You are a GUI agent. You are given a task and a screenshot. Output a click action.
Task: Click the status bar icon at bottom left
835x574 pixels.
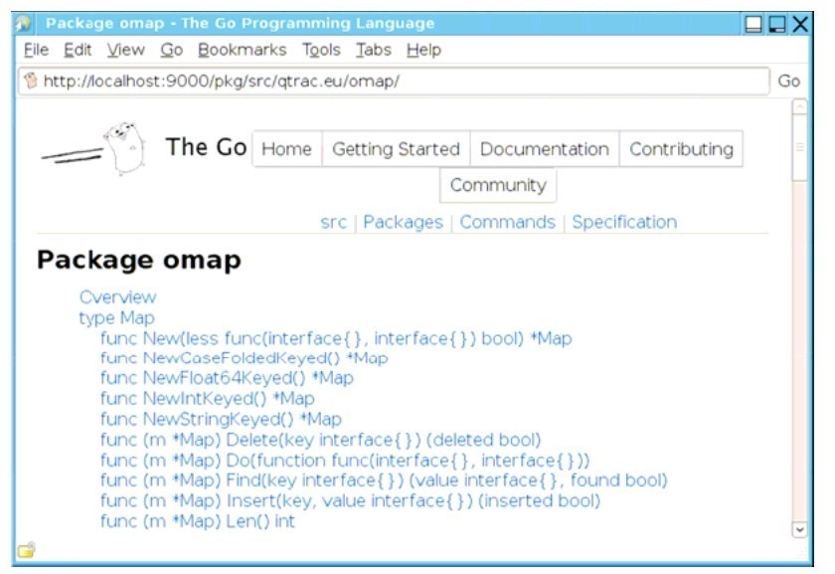pyautogui.click(x=26, y=550)
